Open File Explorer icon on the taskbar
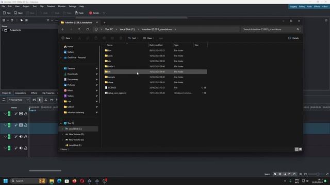Screen dimensions: 330x185 (52, 181)
